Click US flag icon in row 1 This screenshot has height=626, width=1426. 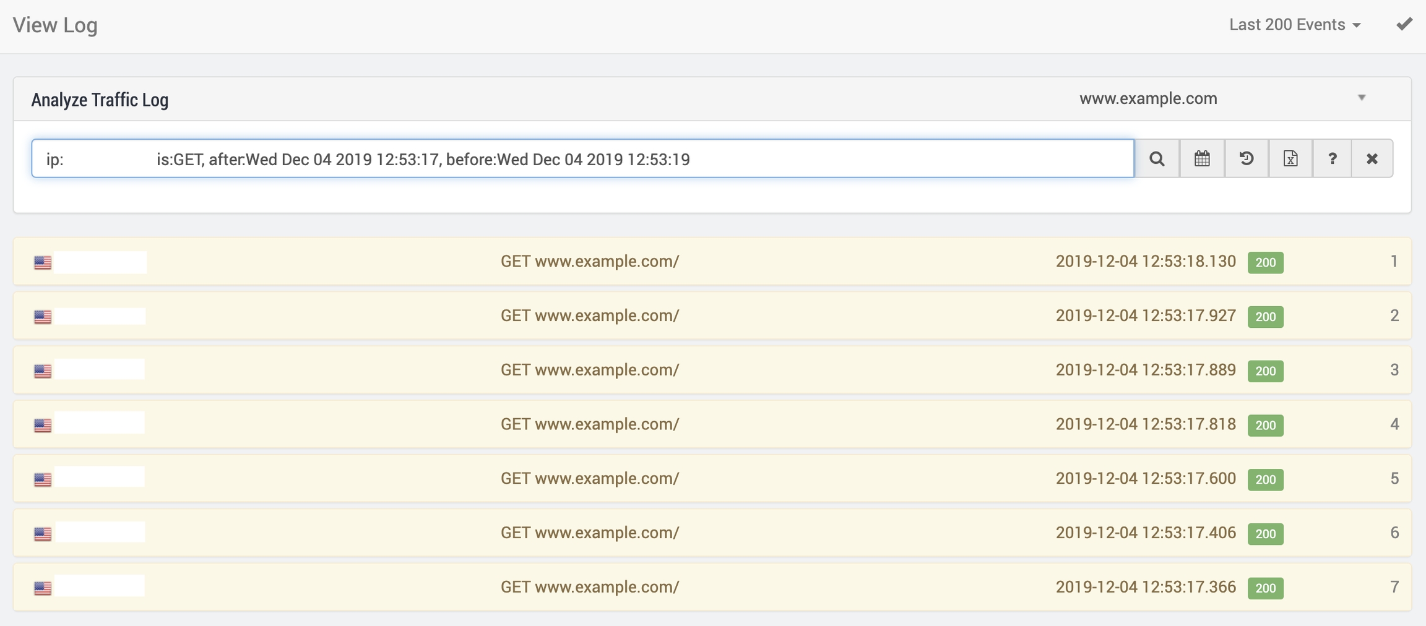tap(43, 262)
